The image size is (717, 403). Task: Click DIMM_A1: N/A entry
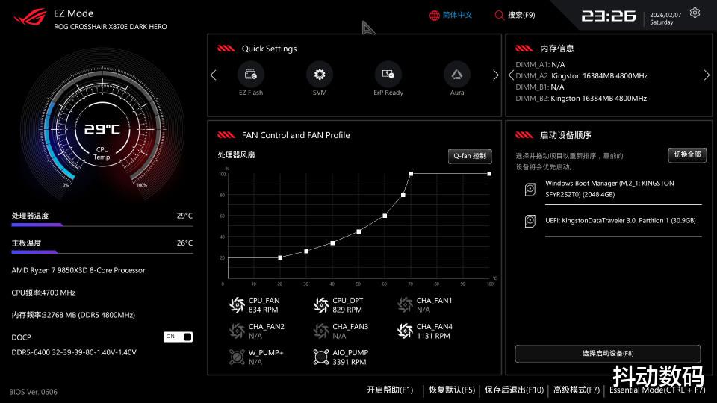pyautogui.click(x=540, y=65)
